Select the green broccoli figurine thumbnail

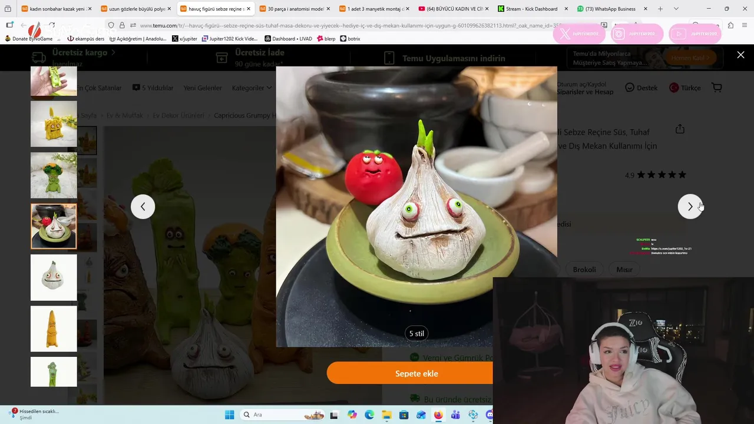coord(54,175)
